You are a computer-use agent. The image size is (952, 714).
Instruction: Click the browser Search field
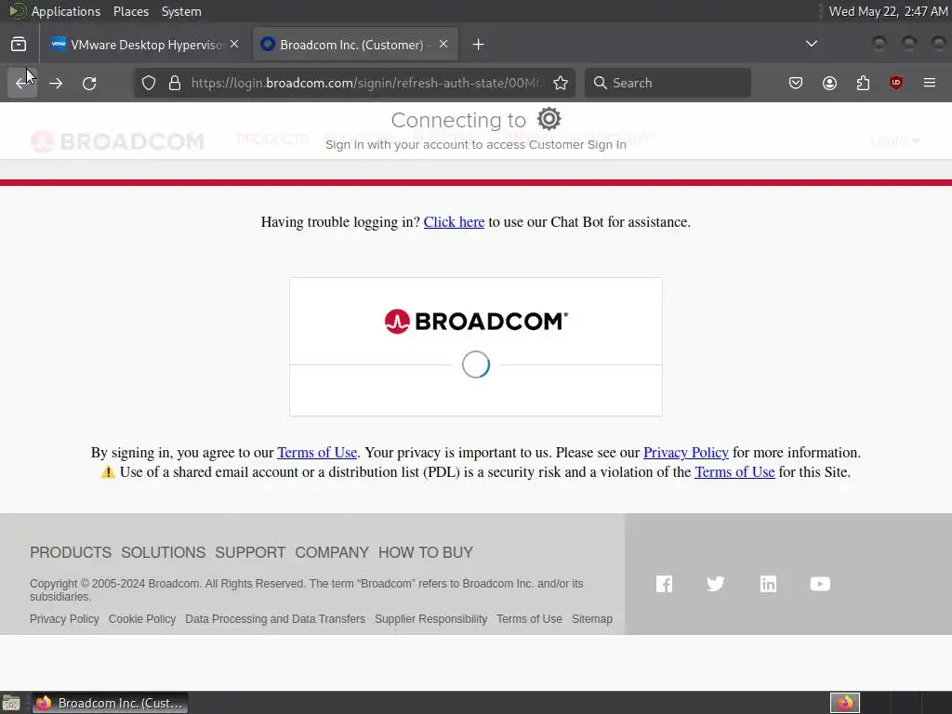pyautogui.click(x=668, y=83)
